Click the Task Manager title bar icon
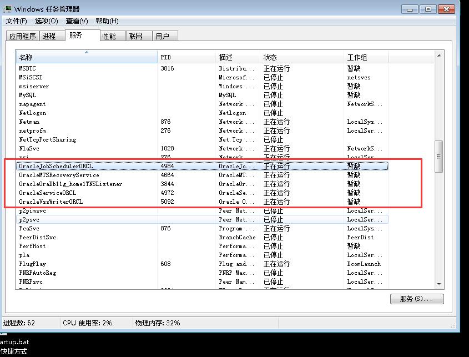 tap(7, 9)
